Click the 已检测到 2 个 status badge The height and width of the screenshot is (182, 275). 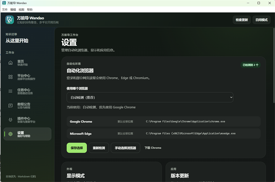[x=251, y=65]
